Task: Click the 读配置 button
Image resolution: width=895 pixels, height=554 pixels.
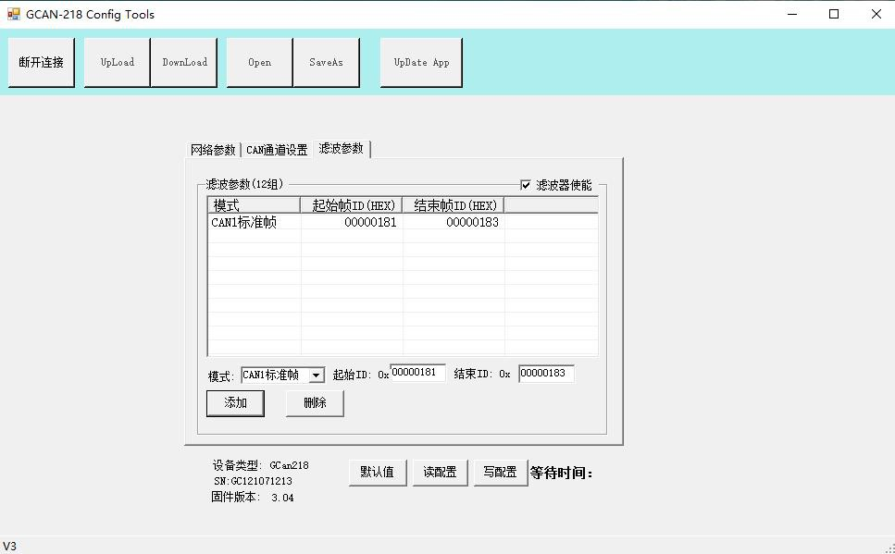Action: [x=440, y=472]
